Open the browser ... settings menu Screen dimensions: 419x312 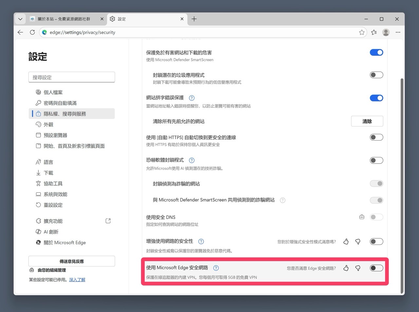click(398, 32)
